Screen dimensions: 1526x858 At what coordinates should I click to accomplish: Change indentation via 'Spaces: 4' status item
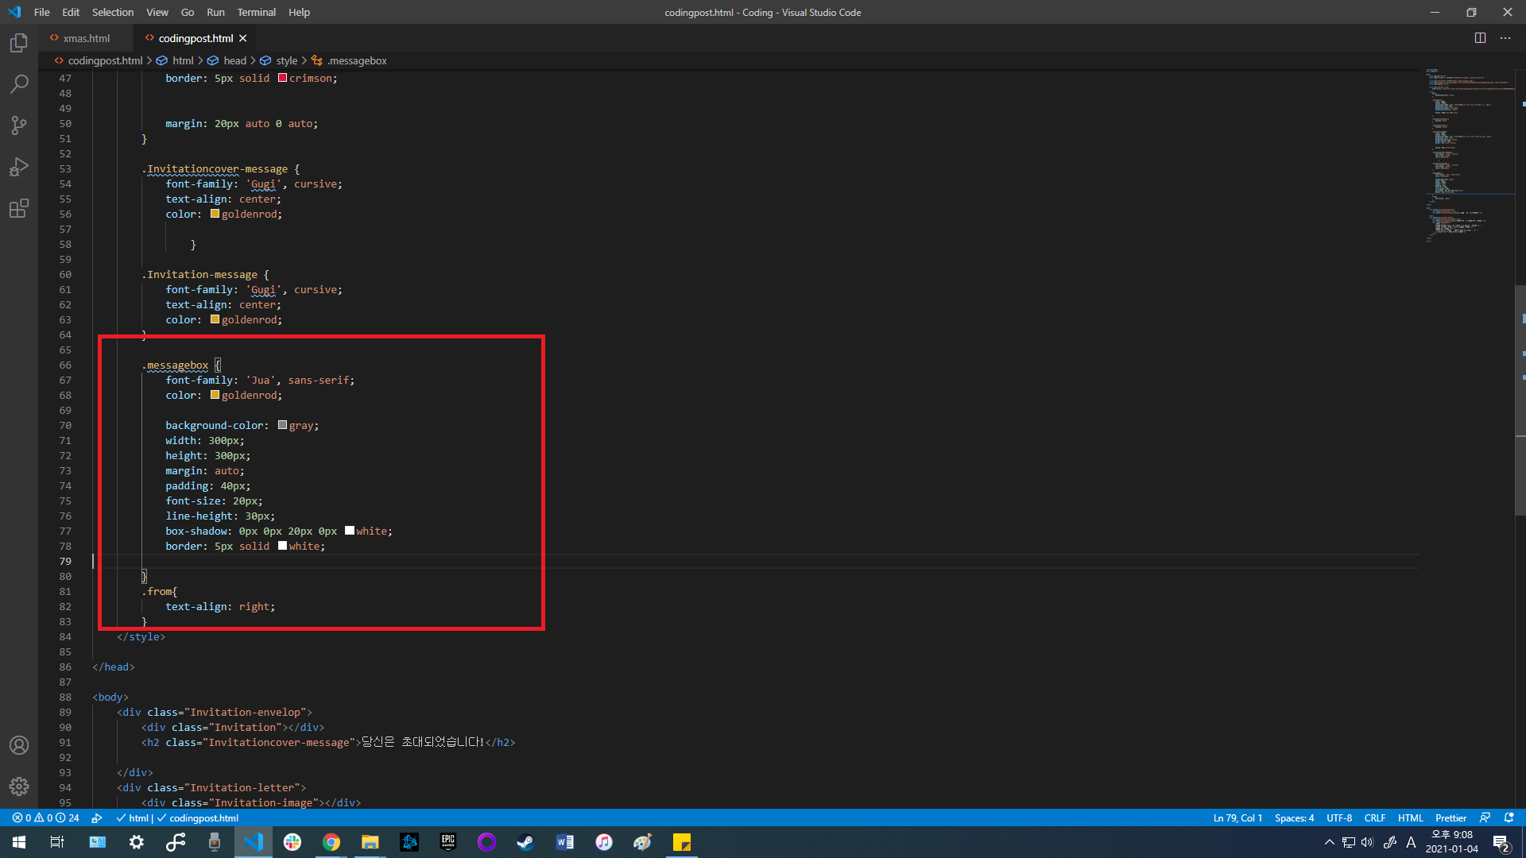pos(1294,817)
